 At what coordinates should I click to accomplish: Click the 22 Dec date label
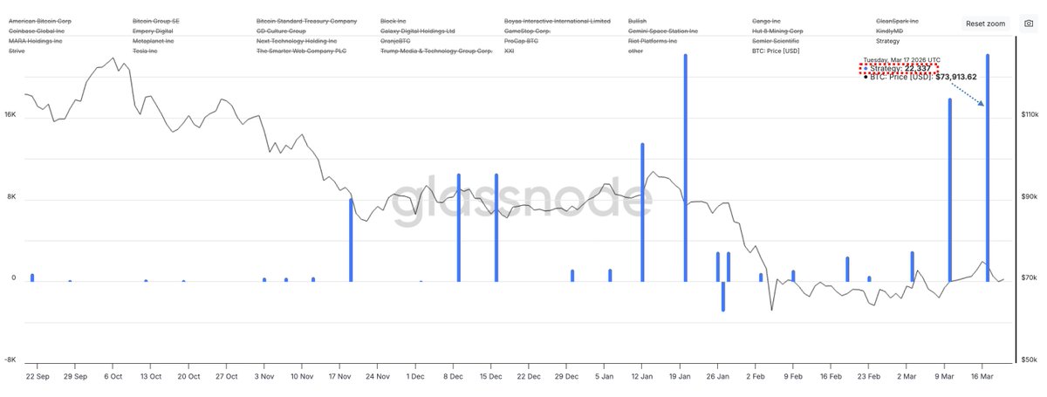529,377
